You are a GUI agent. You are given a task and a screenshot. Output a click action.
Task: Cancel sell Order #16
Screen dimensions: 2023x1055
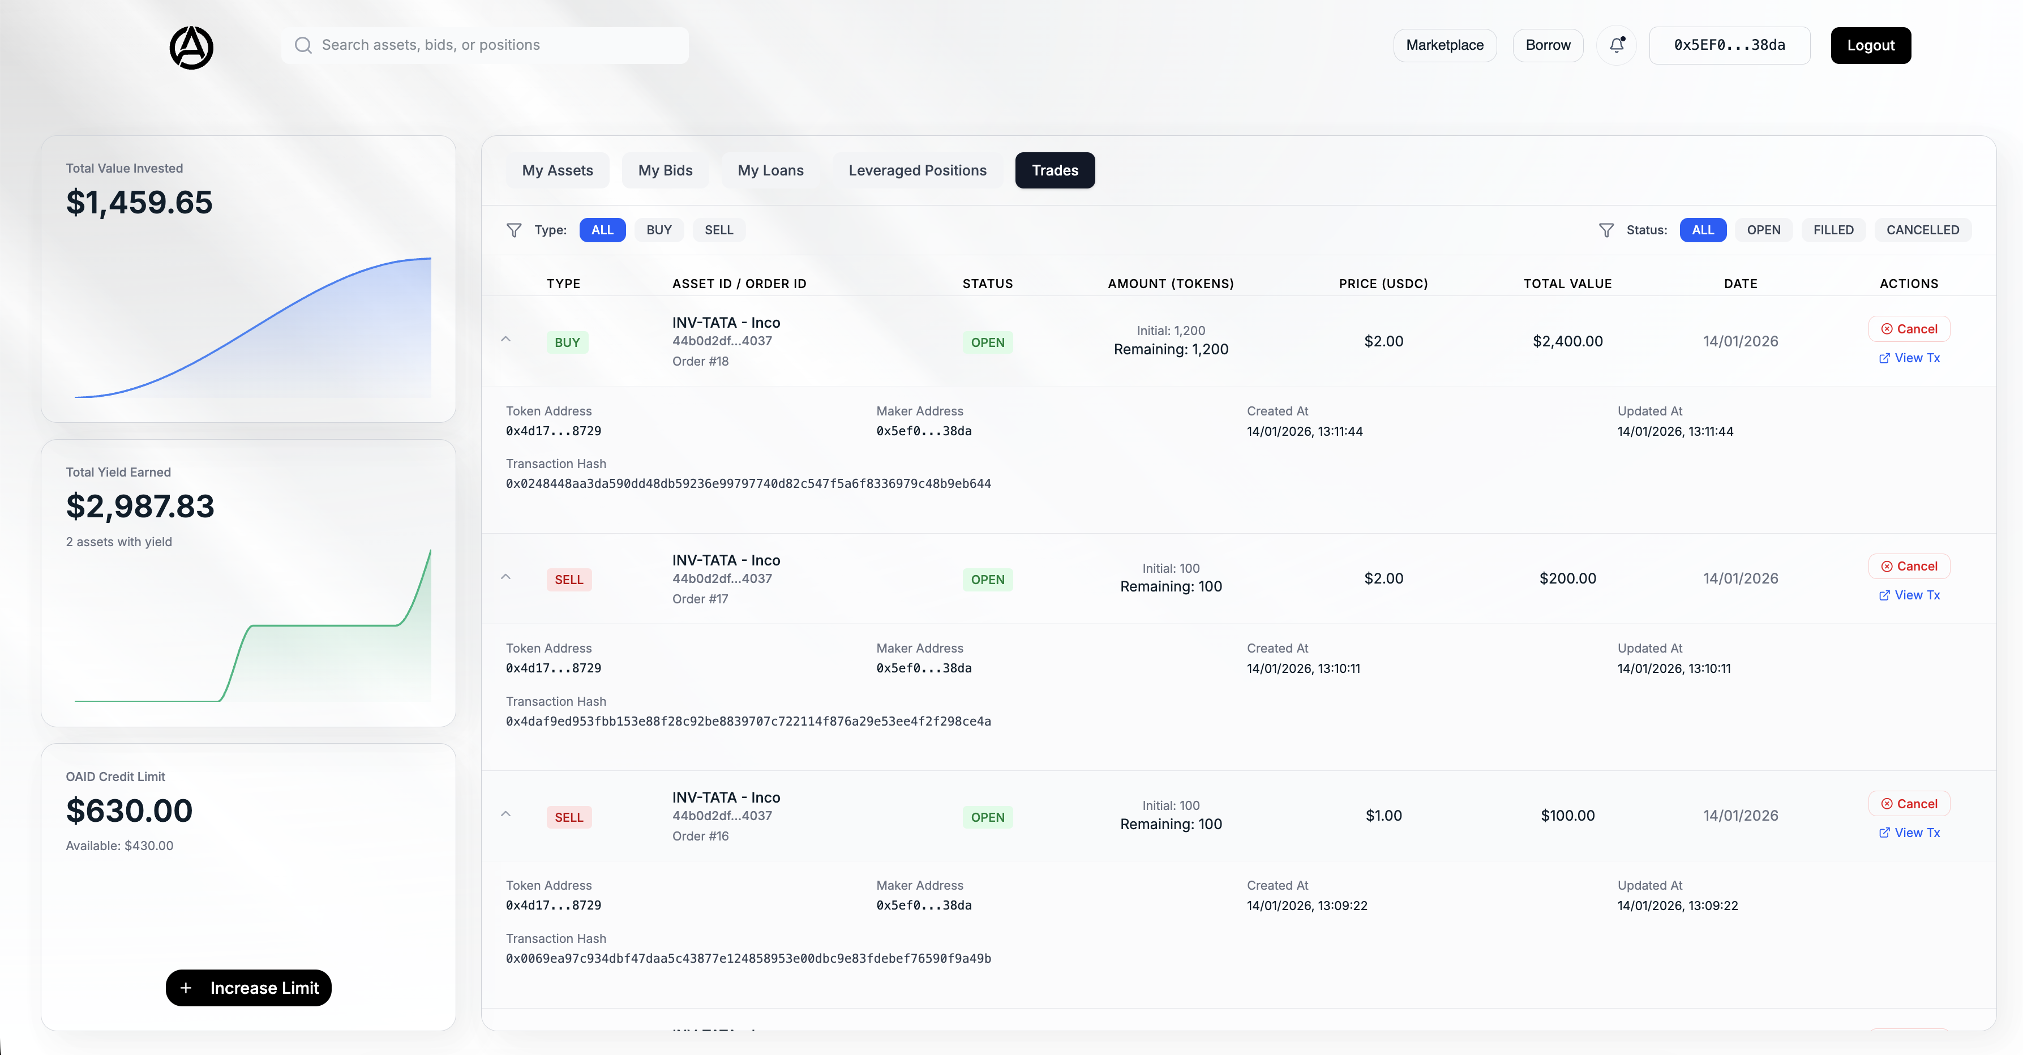click(x=1909, y=804)
